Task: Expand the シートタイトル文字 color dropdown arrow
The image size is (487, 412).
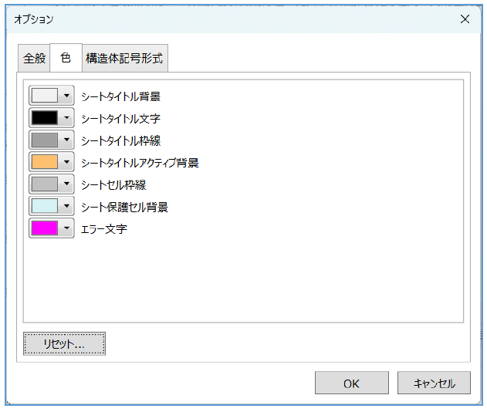Action: point(67,118)
